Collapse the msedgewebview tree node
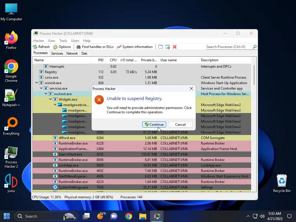Image resolution: width=296 pixels, height=222 pixels. click(x=55, y=105)
